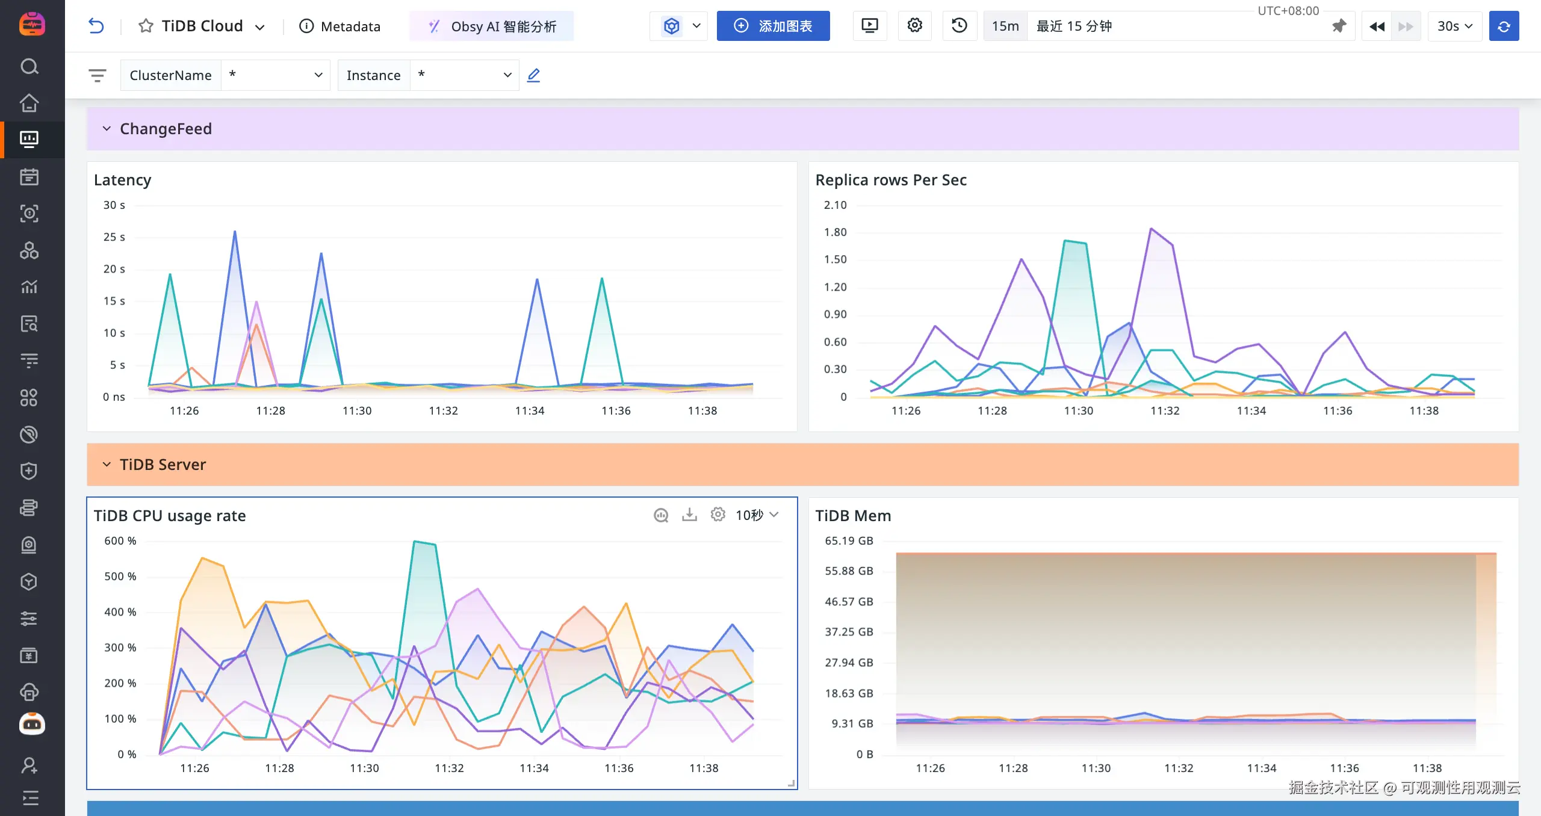Open the presentation screen mode icon
The width and height of the screenshot is (1541, 816).
(870, 26)
